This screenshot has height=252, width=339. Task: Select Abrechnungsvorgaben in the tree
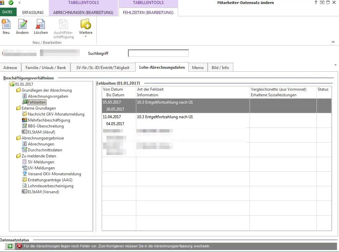48,96
